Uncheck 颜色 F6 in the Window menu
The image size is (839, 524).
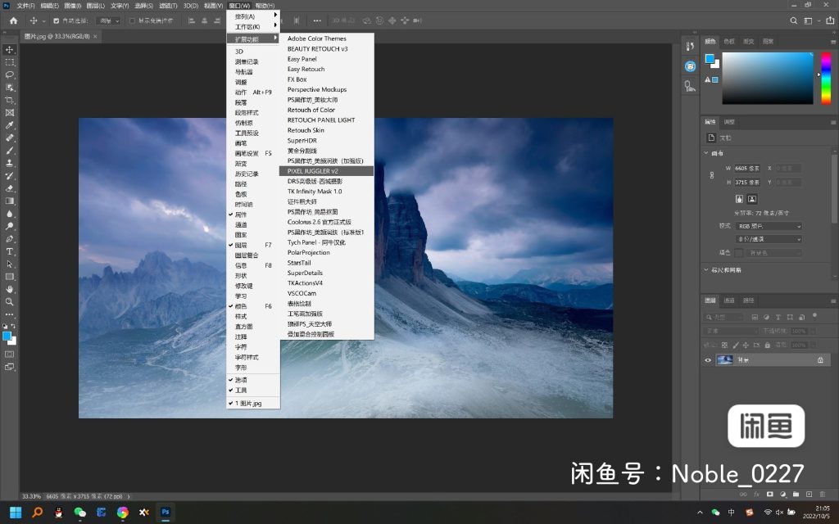coord(253,306)
